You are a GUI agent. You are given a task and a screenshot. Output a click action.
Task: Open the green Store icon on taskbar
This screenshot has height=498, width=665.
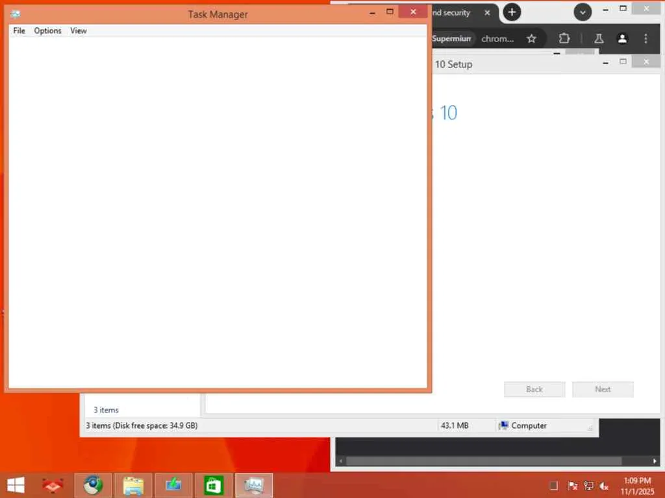click(213, 485)
